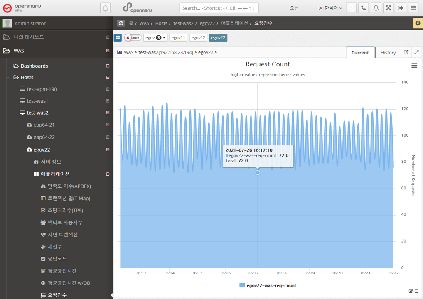Click the fullscreen arrows icon in header

[x=388, y=8]
